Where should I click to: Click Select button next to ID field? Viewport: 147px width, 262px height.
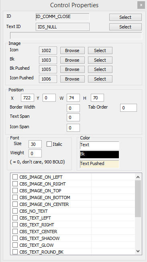125,17
